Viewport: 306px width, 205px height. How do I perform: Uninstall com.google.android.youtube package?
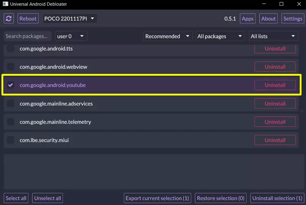pyautogui.click(x=275, y=85)
